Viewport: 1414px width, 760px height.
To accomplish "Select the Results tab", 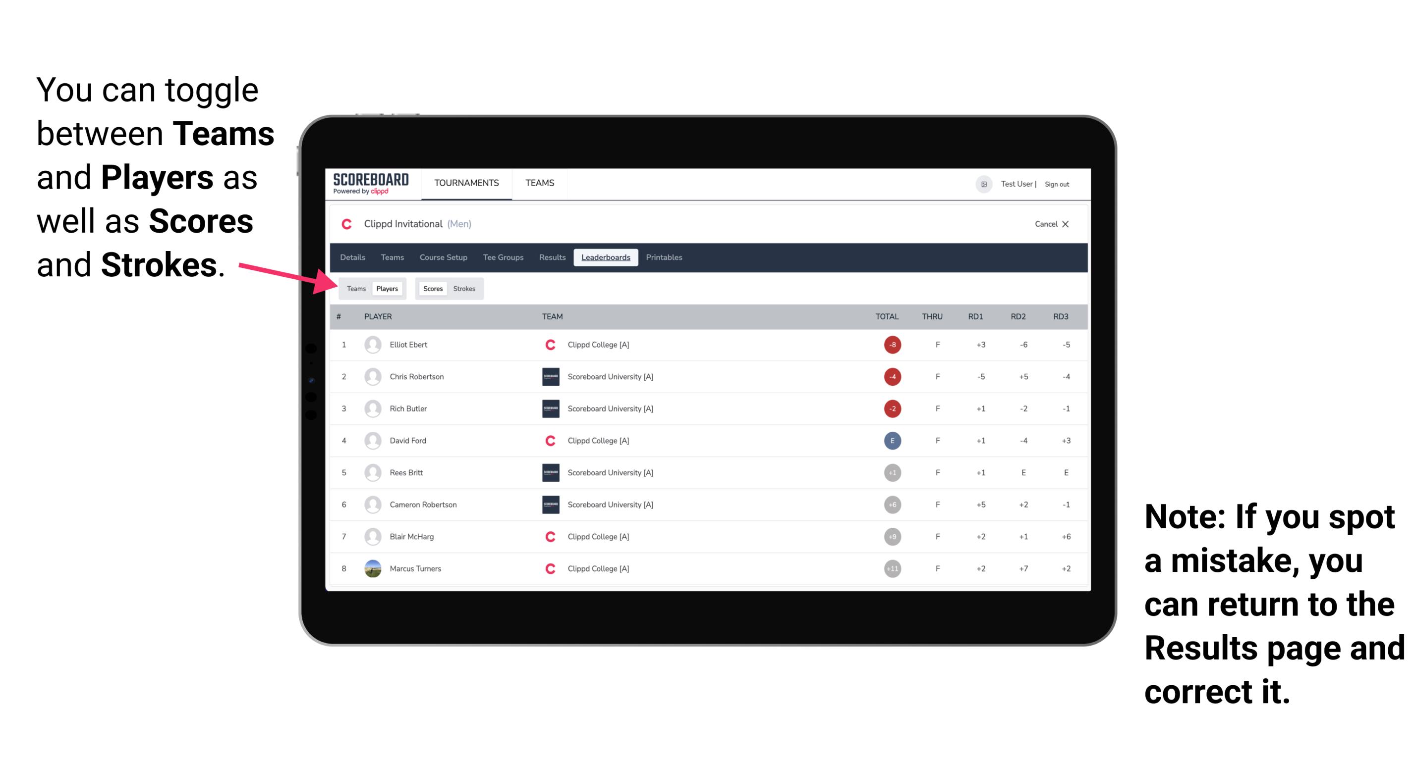I will click(553, 257).
